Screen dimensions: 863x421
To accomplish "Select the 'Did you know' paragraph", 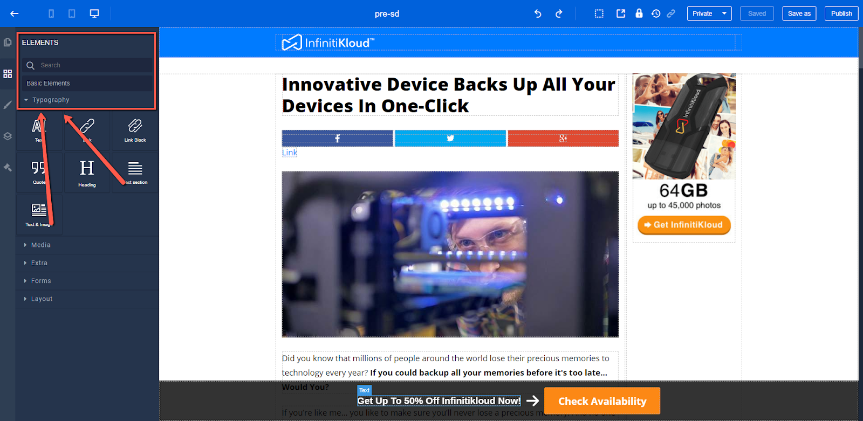I will tap(450, 372).
